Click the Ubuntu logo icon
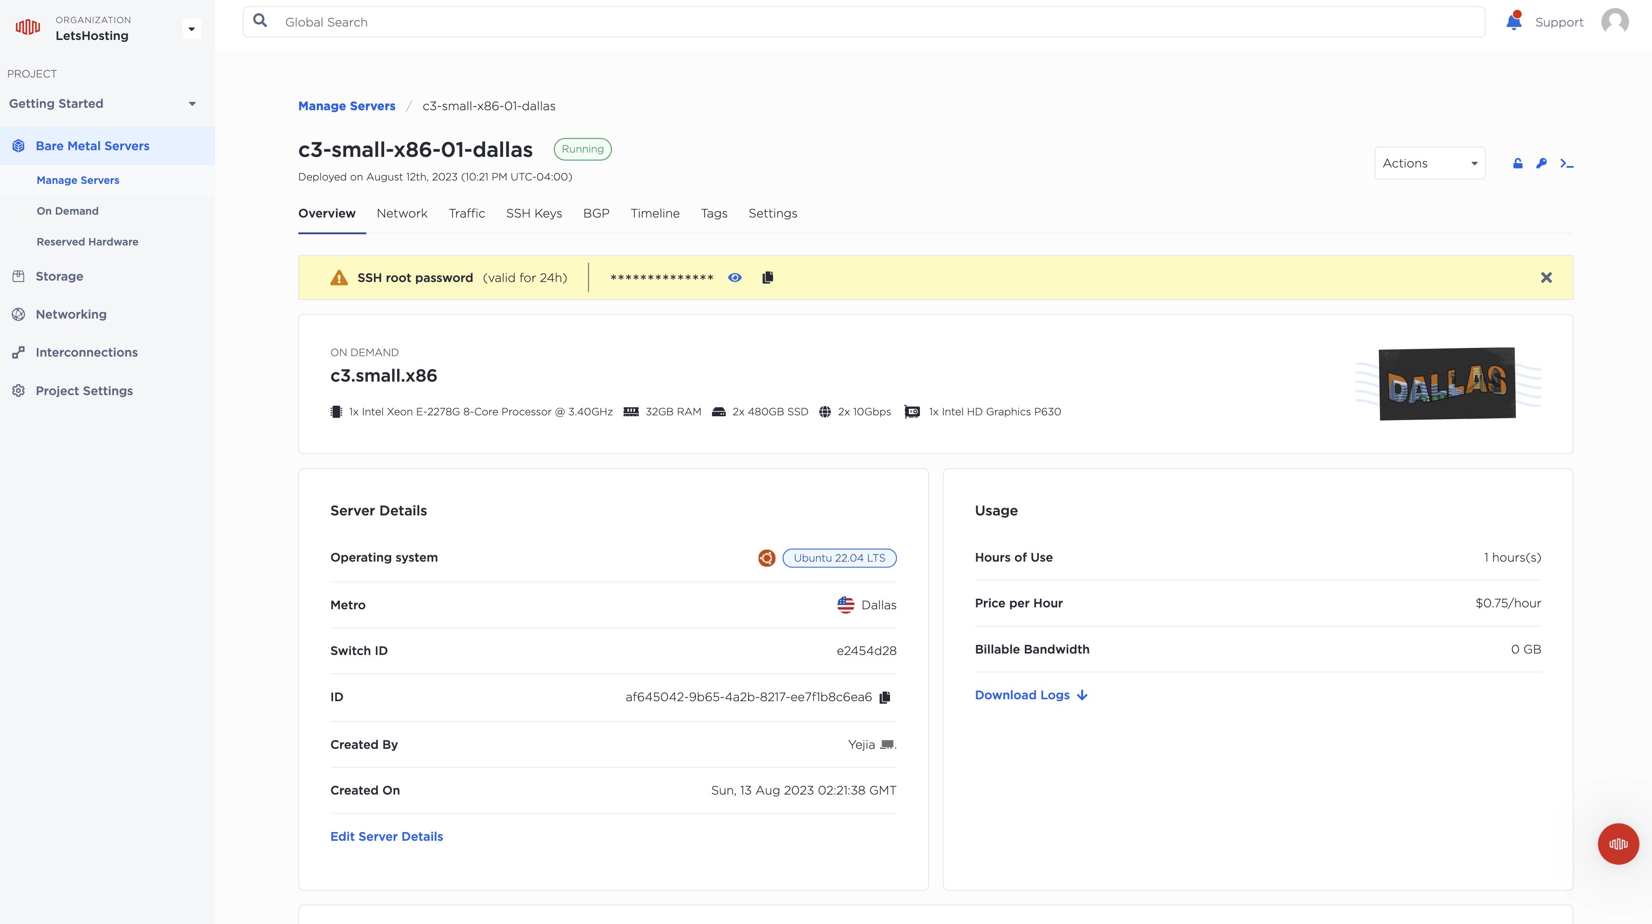 (x=766, y=558)
